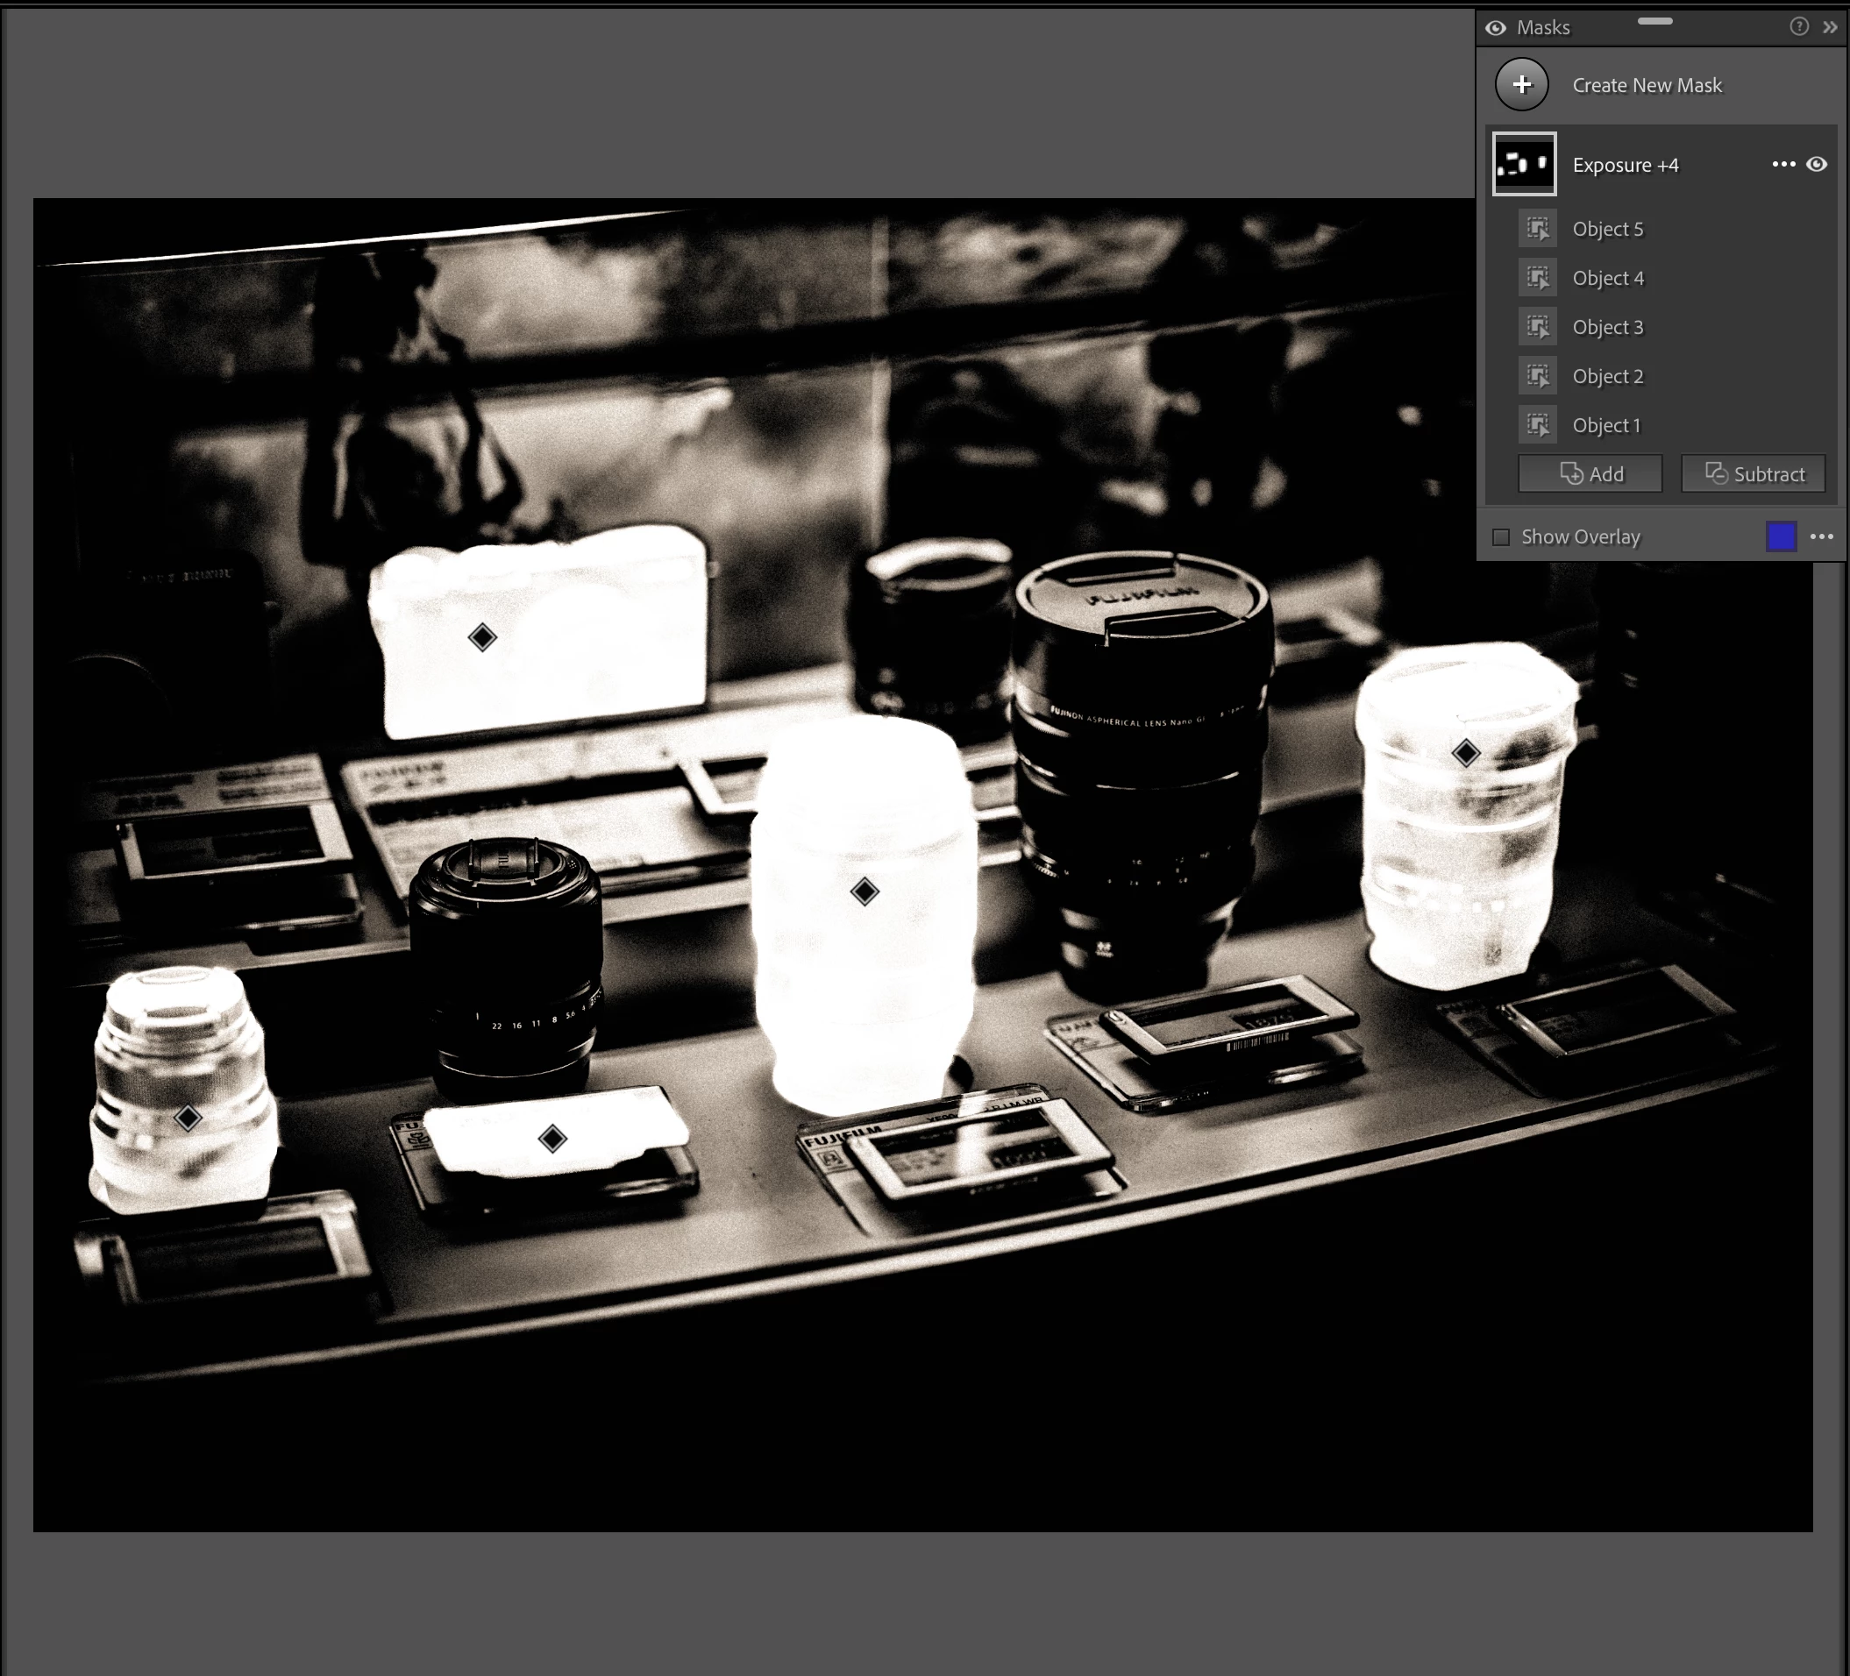Enable the Show Overlay checkbox
Image resolution: width=1850 pixels, height=1676 pixels.
[x=1501, y=536]
